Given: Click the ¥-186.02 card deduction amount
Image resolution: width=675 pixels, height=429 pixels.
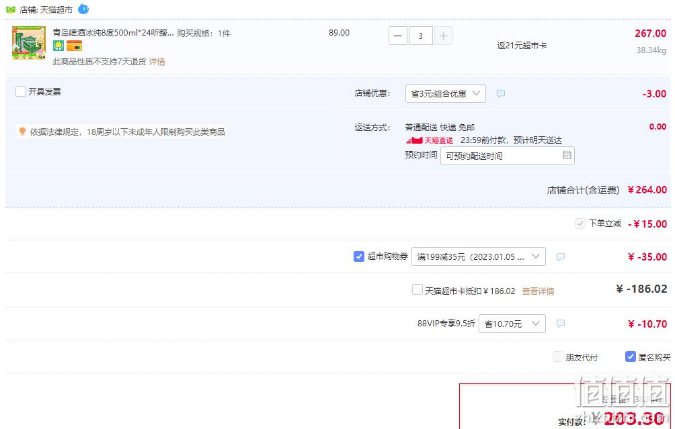Looking at the screenshot, I should [641, 289].
